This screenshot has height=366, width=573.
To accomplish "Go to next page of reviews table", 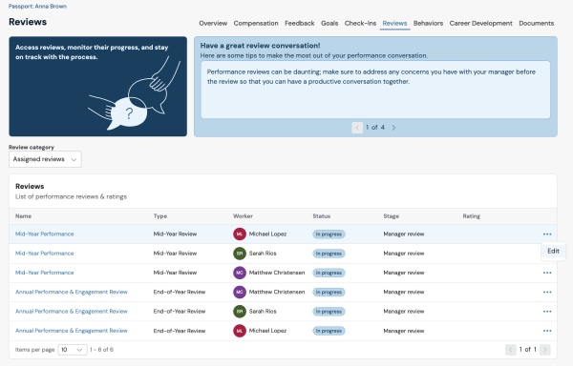I will pos(544,350).
